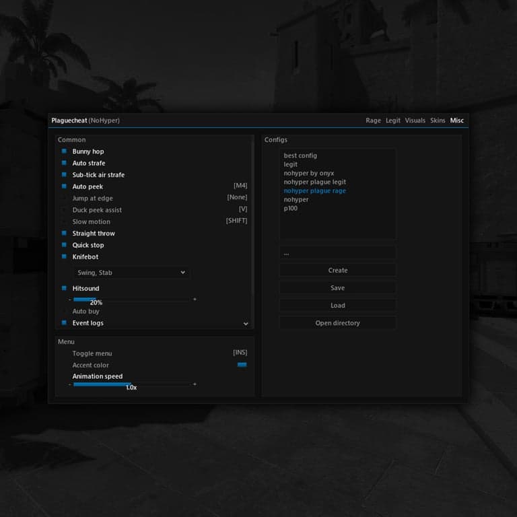Increase Hitsound volume with the plus icon
The image size is (517, 517).
tap(195, 300)
